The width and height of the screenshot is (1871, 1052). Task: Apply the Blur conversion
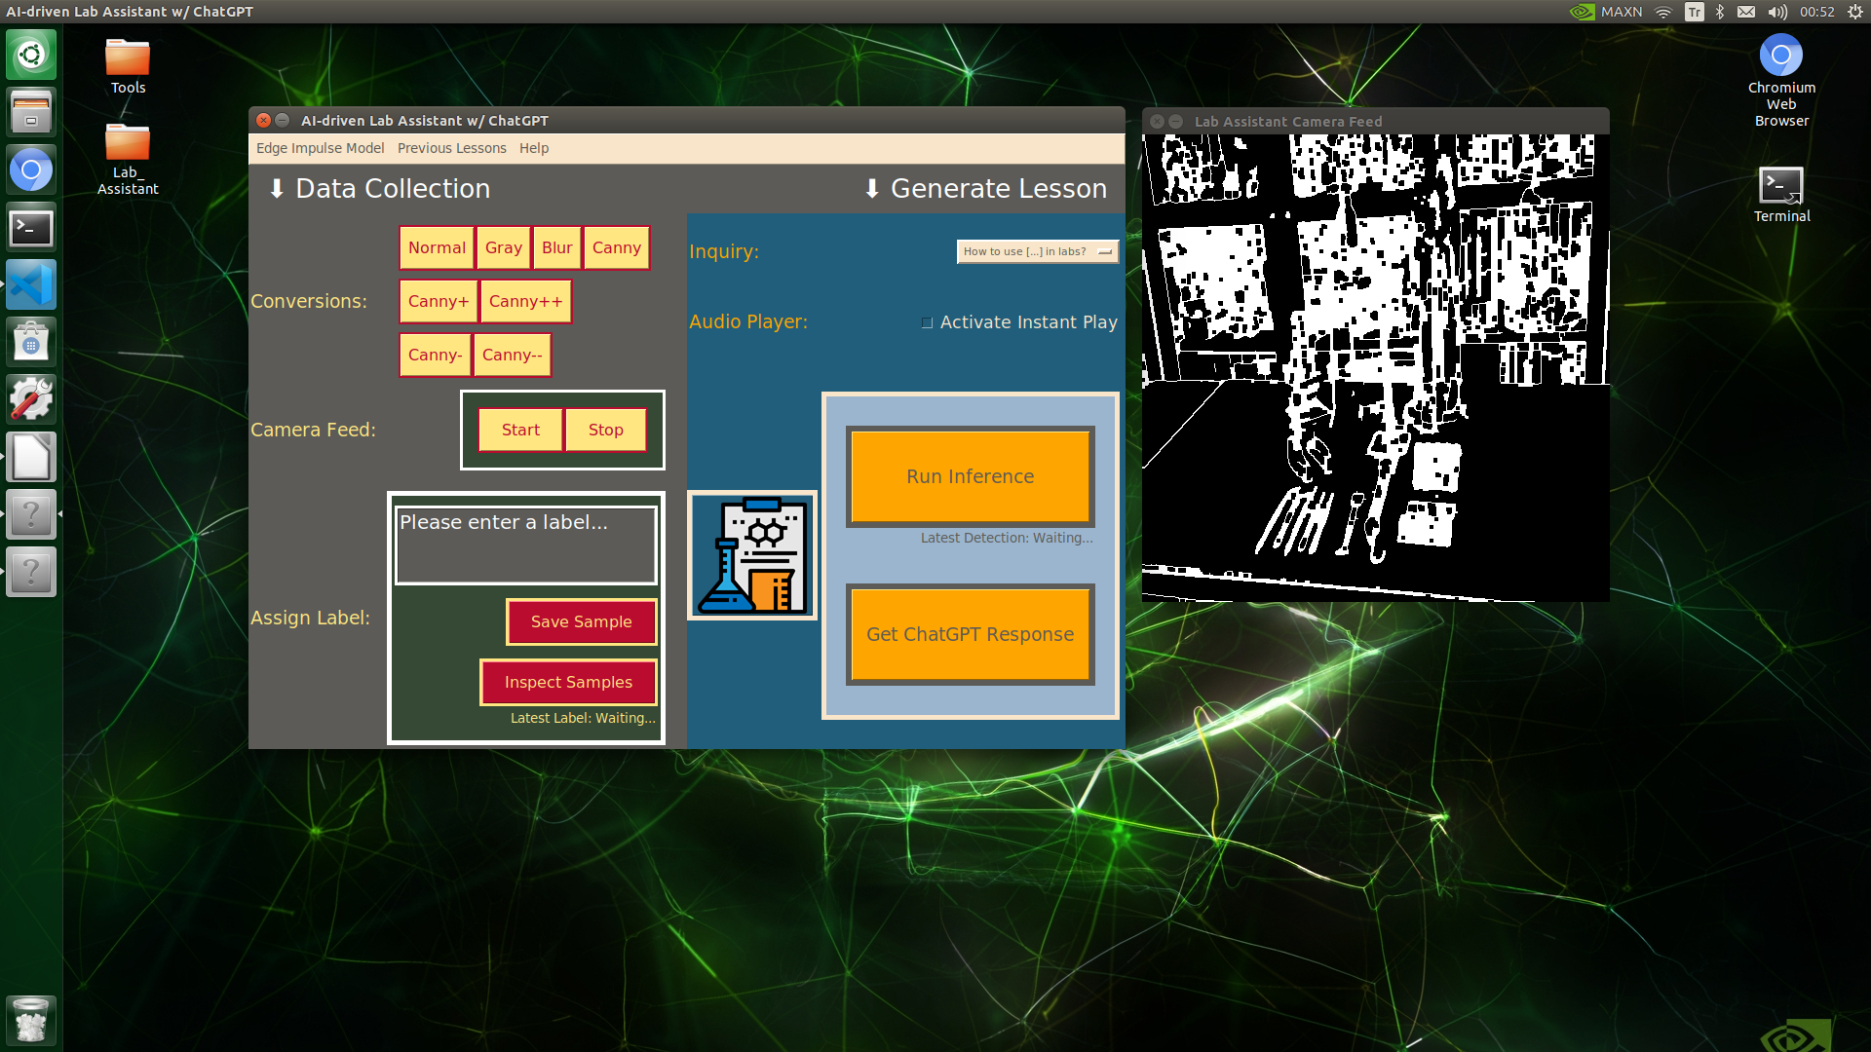(x=557, y=247)
